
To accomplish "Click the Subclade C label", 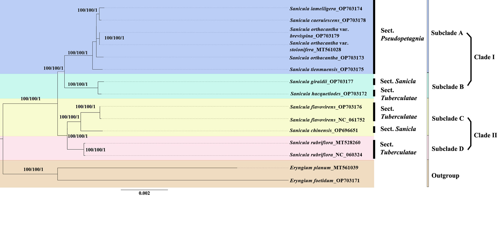I will (x=448, y=119).
